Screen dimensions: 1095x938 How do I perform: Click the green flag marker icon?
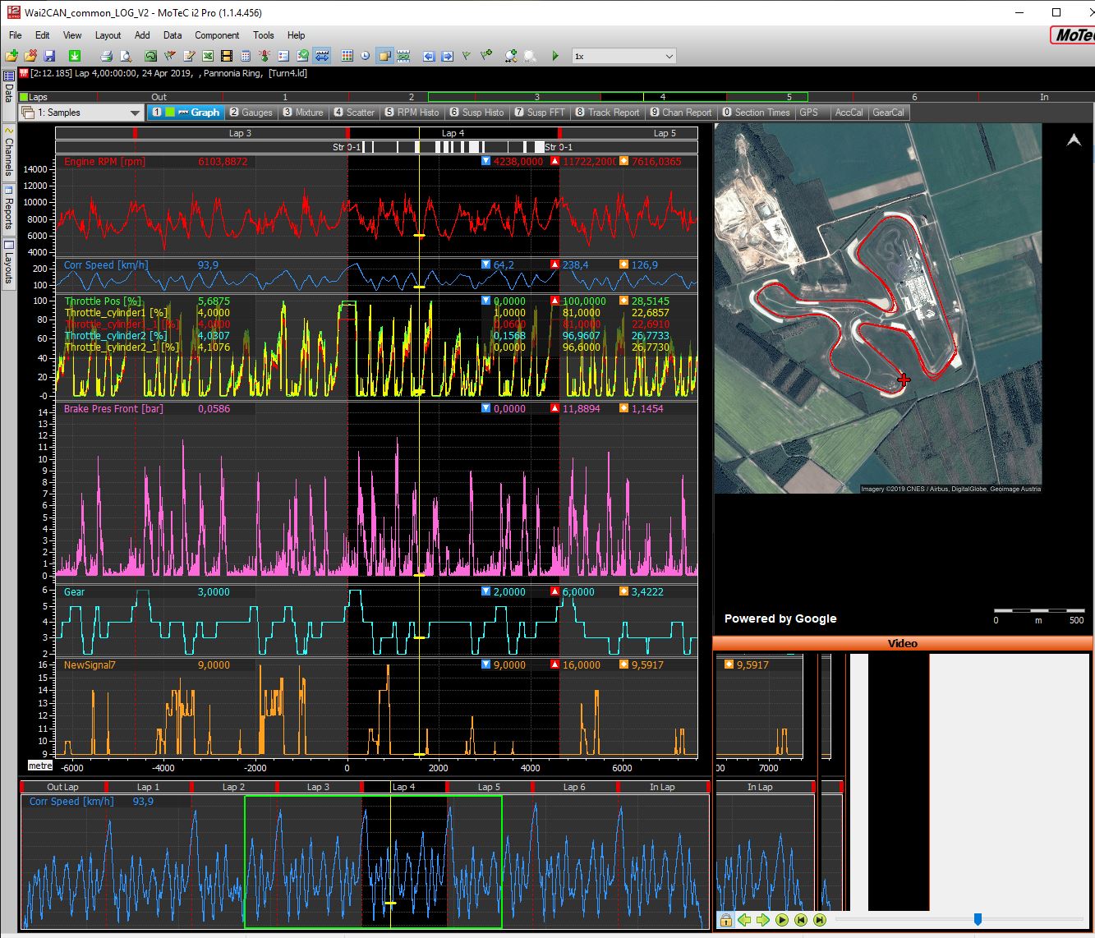(x=467, y=56)
